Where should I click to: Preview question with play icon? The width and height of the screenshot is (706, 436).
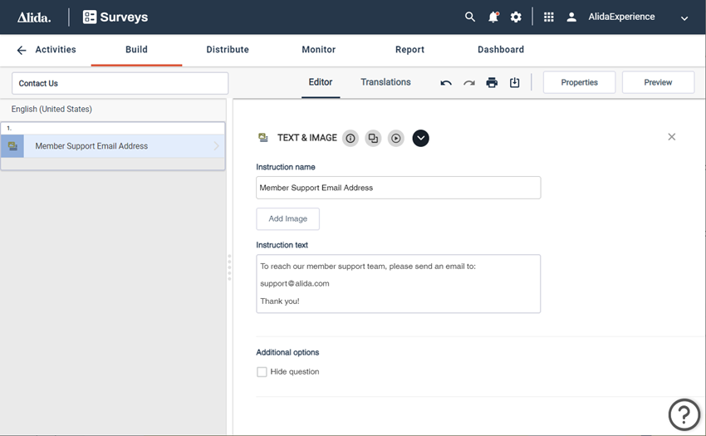395,139
